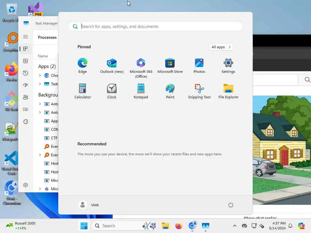The height and width of the screenshot is (233, 311).
Task: Sort processes by Name column
Action: [43, 56]
